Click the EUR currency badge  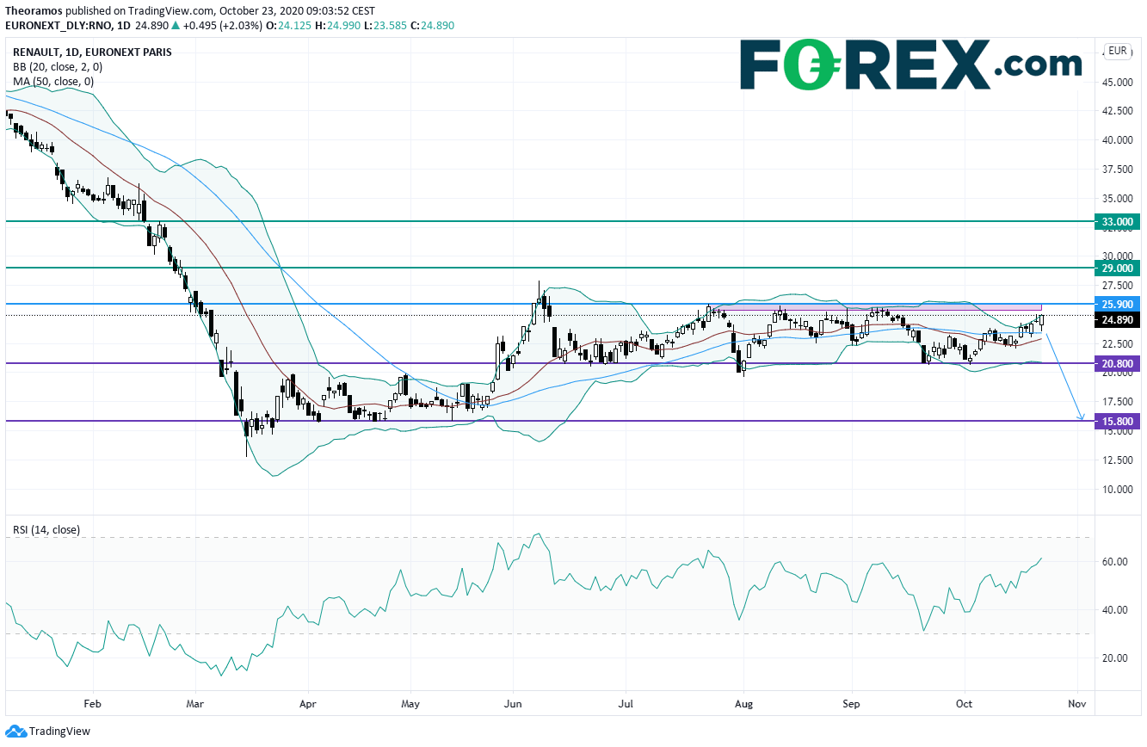click(x=1118, y=51)
